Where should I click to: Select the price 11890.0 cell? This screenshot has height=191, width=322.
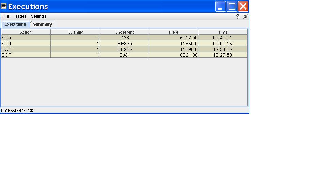point(174,49)
